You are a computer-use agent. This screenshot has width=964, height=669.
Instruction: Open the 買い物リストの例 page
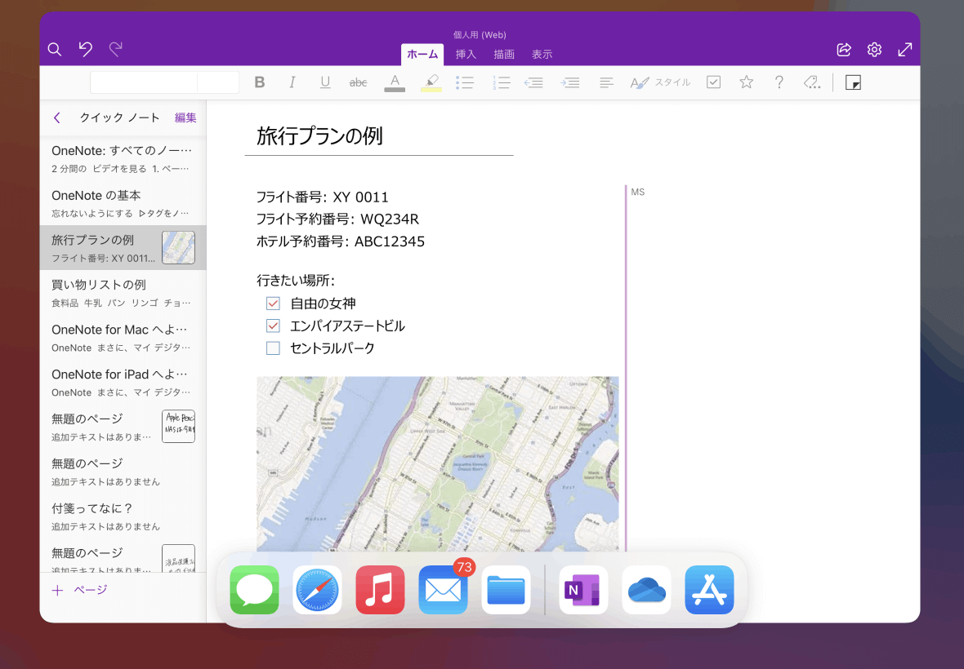[123, 293]
